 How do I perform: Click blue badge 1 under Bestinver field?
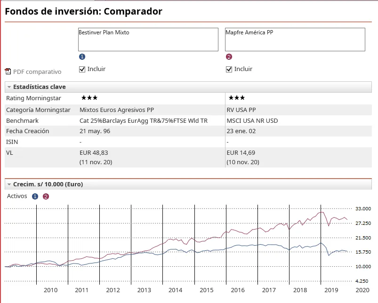(82, 57)
